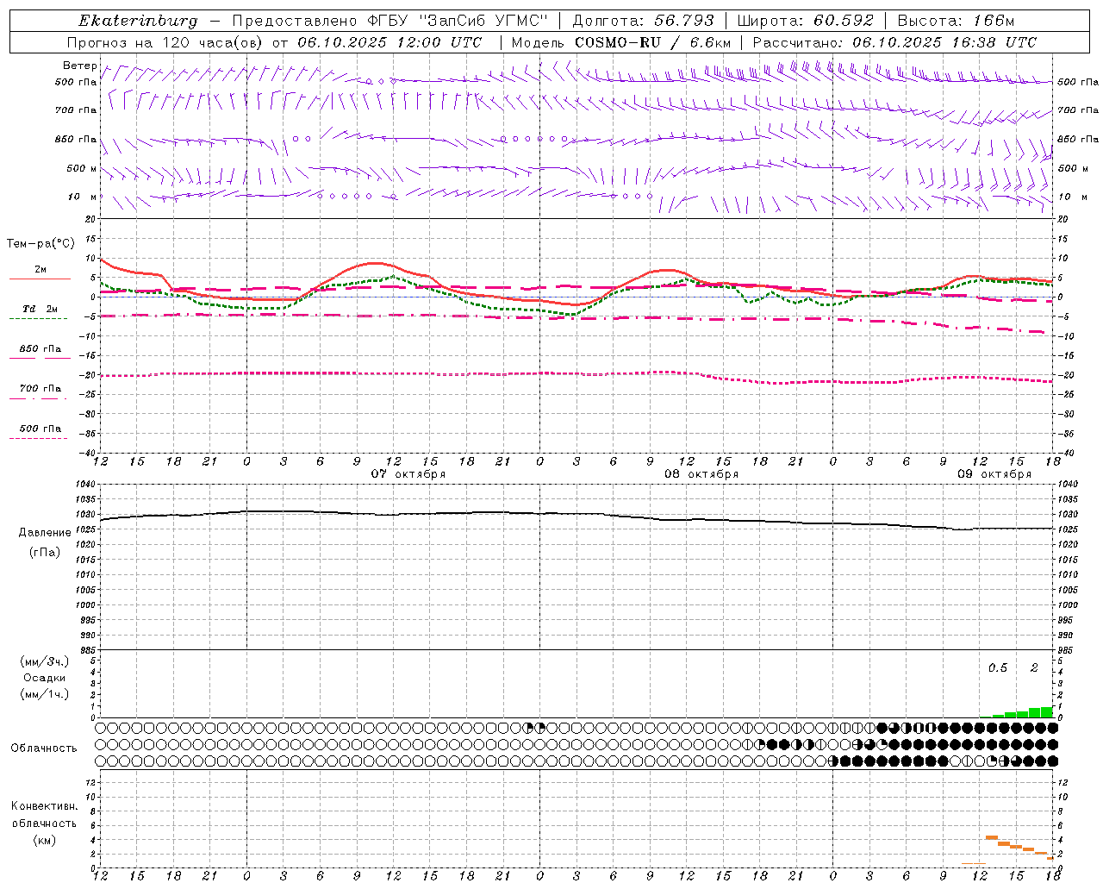The image size is (1103, 883).
Task: Click Прогноз на 120 часа(ов) text
Action: [x=165, y=42]
